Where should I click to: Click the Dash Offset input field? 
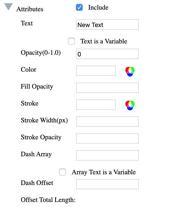point(107,184)
